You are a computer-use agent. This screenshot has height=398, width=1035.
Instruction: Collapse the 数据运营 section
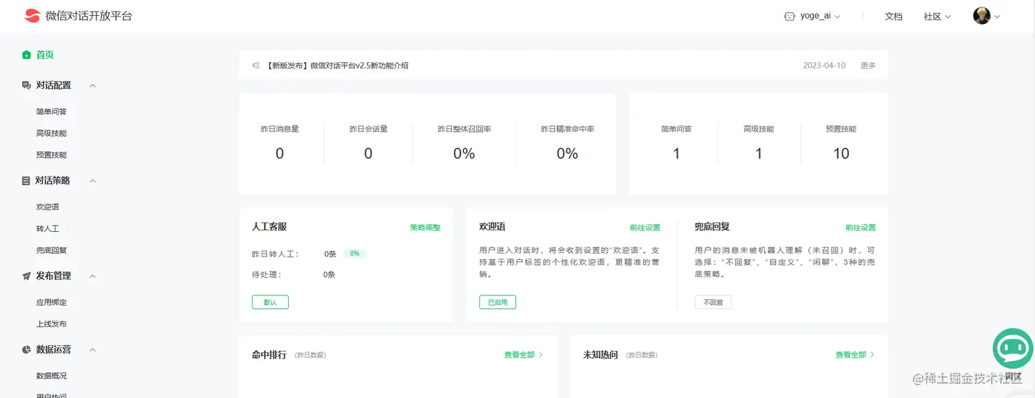(x=93, y=349)
